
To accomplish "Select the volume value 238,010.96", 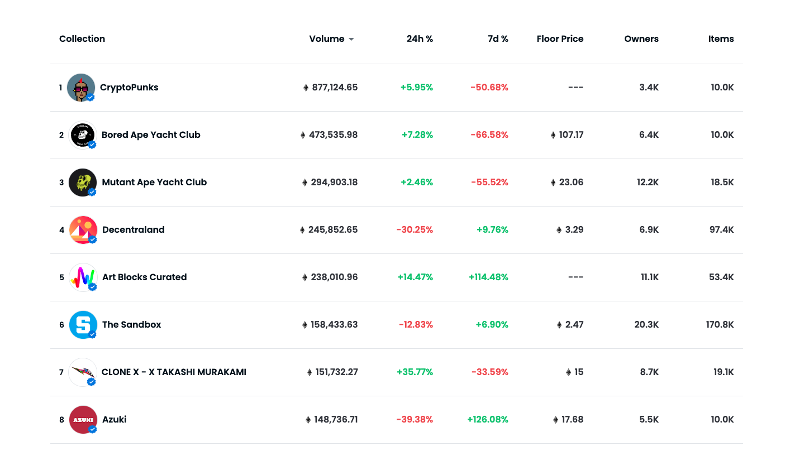I will point(334,277).
